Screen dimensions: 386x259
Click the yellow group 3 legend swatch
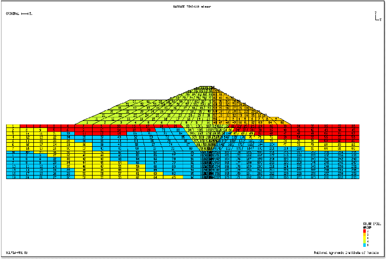click(364, 238)
